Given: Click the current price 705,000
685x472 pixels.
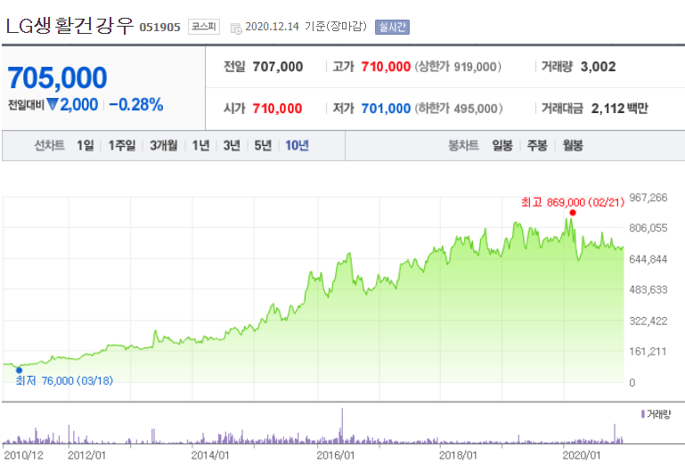Looking at the screenshot, I should click(x=57, y=77).
